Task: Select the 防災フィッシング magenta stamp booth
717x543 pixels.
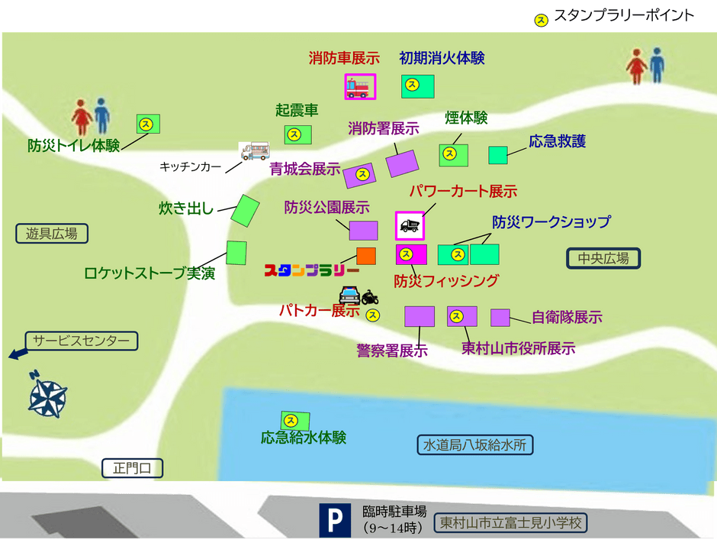Action: (x=411, y=254)
